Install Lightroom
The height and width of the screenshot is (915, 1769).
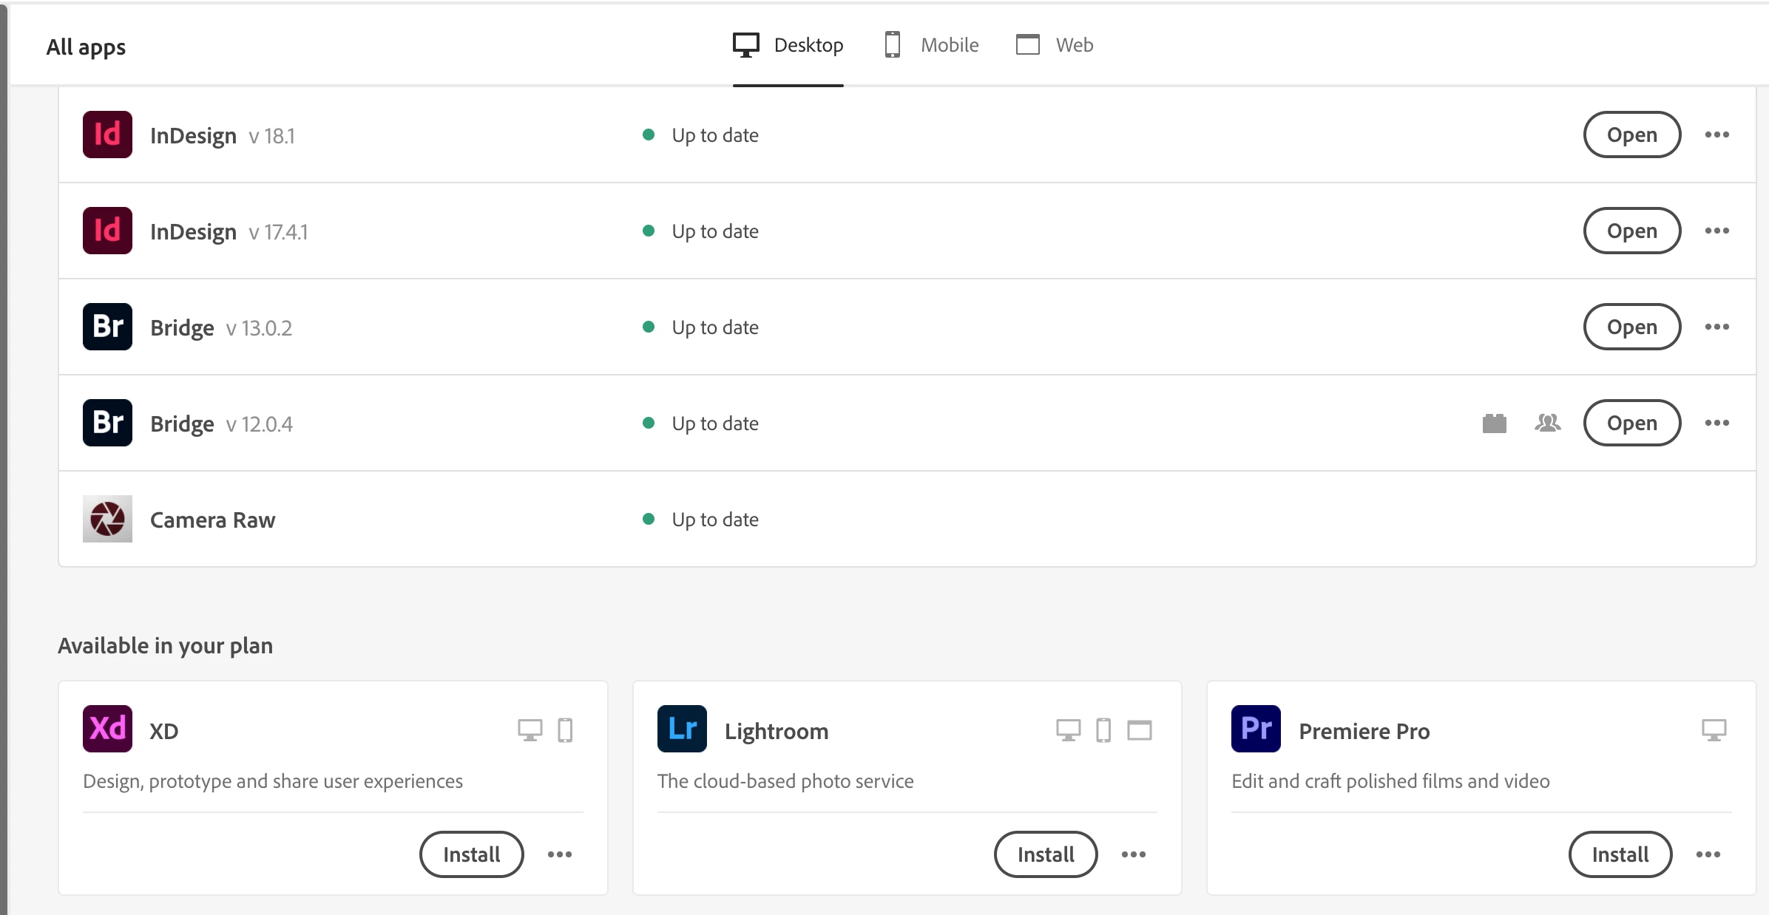pyautogui.click(x=1045, y=854)
